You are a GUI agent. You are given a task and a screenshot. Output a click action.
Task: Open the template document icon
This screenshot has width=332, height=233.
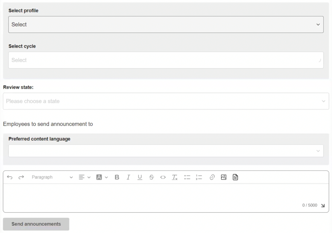pos(235,177)
